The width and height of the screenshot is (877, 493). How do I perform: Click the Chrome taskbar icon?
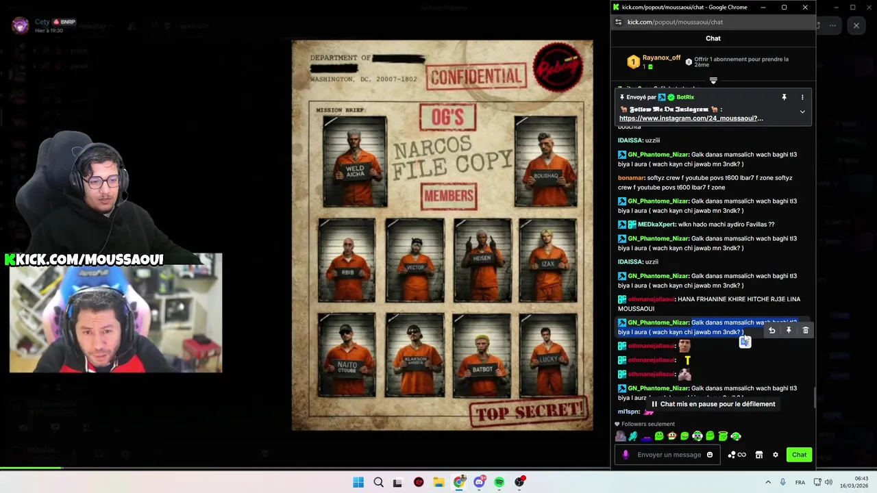tap(459, 482)
